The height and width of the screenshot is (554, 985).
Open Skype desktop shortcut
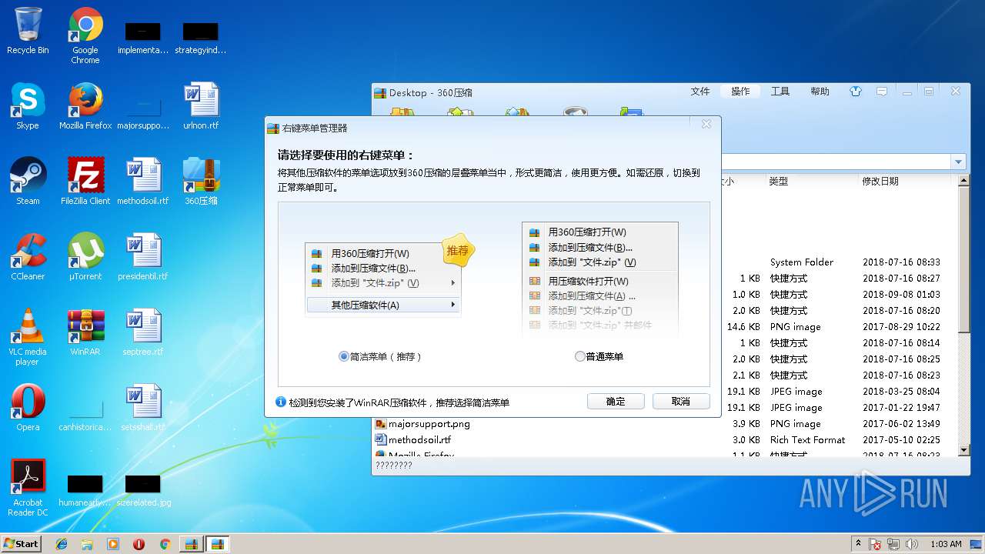coord(28,106)
